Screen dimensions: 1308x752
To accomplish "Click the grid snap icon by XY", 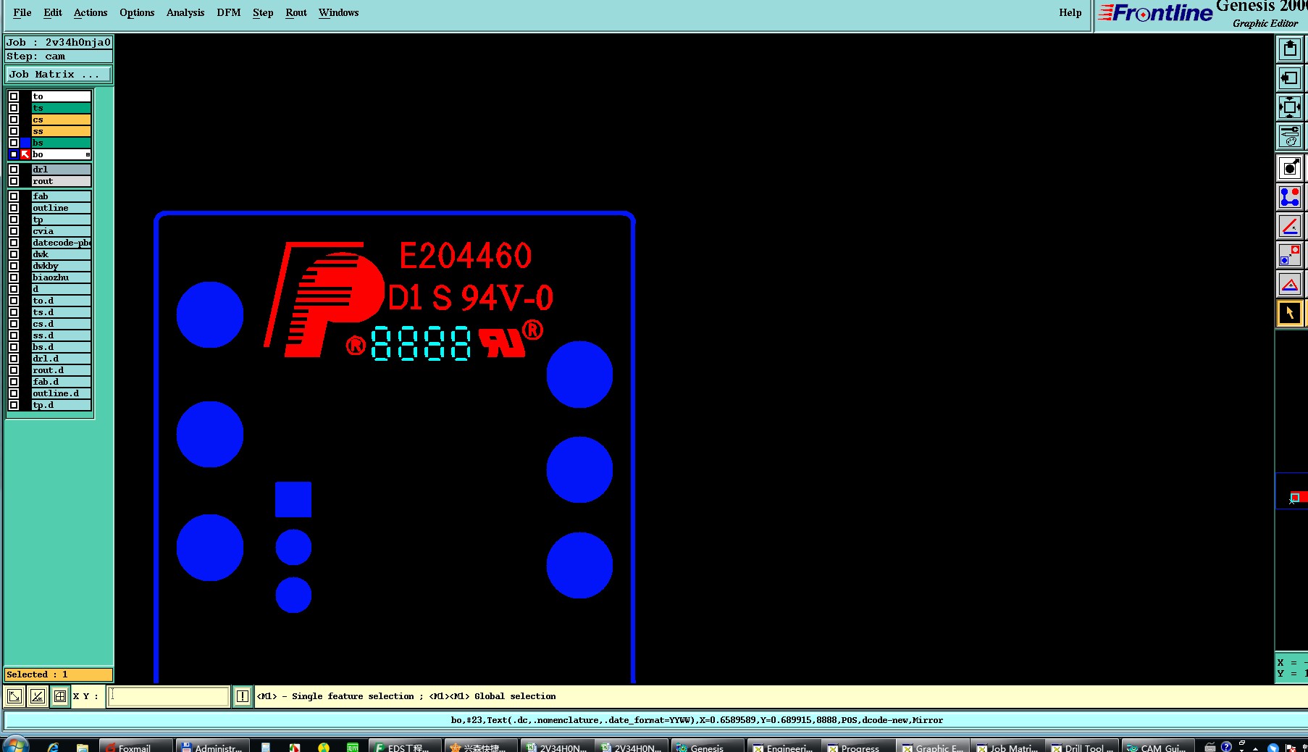I will click(x=60, y=697).
